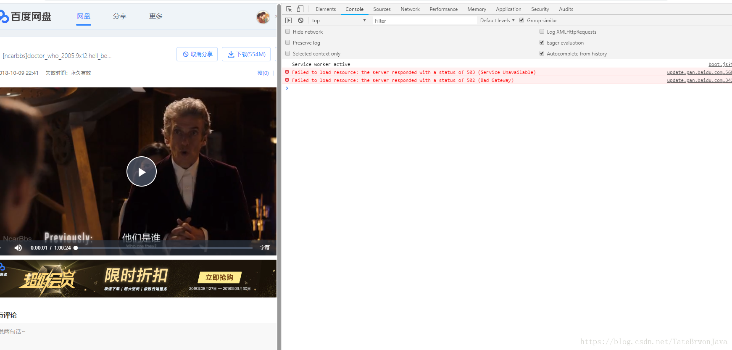Click 立即抢购 on the ad banner
This screenshot has height=350, width=732.
click(219, 278)
